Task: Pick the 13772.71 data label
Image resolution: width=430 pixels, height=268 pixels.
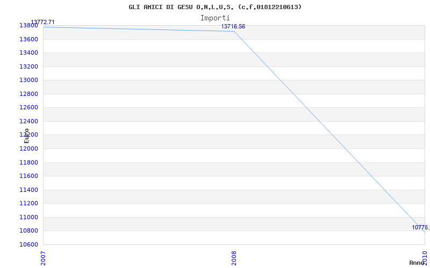Action: (x=42, y=22)
